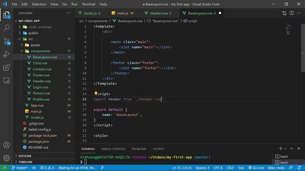Screen dimensions: 305x171
Task: Switch to the main.js editor tab
Action: (122, 13)
